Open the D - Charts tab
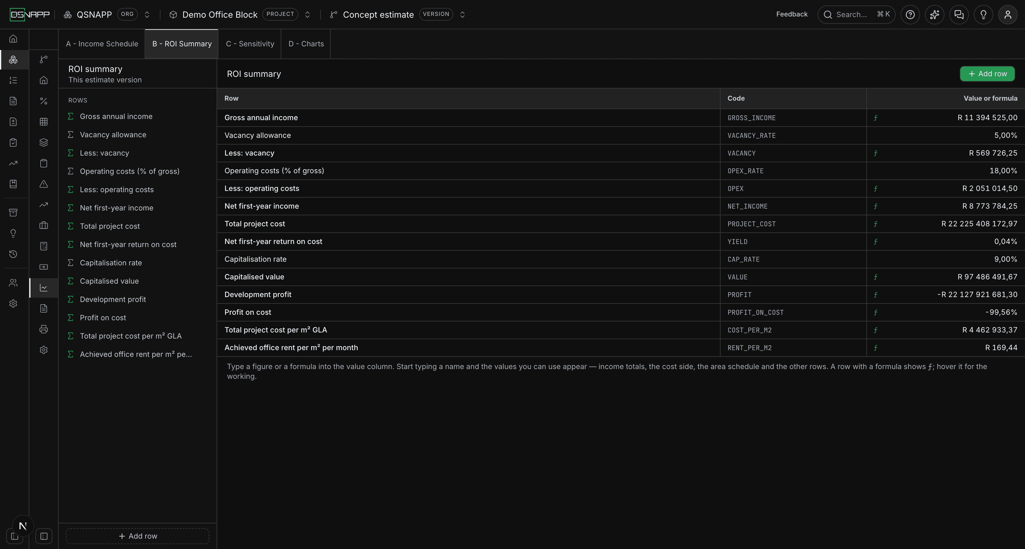This screenshot has width=1025, height=549. point(306,44)
